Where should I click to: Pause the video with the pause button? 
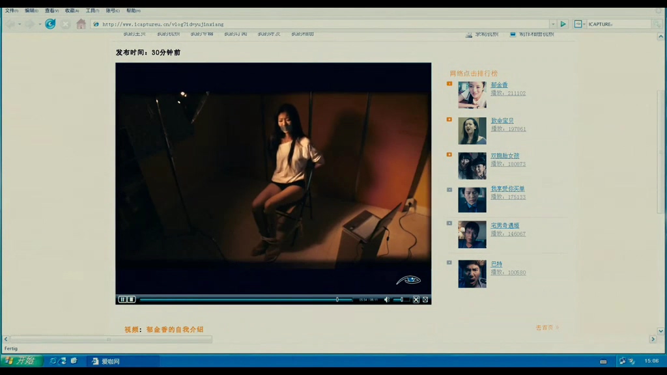[122, 299]
